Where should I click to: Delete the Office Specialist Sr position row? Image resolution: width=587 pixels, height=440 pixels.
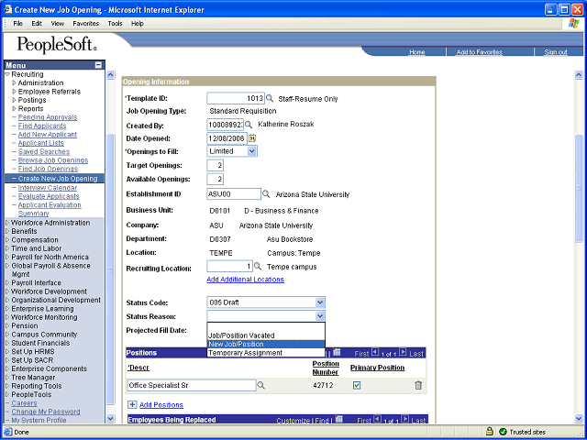(x=418, y=385)
